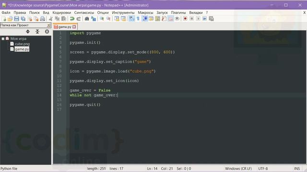307x172 pixels.
Task: Click Locate current file icon in panel
Action: click(x=47, y=32)
